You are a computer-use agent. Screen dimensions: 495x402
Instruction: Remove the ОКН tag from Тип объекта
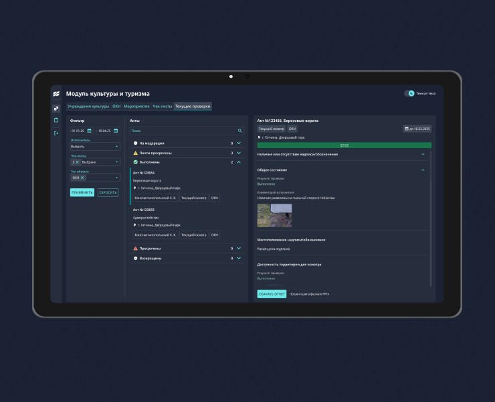click(x=82, y=178)
